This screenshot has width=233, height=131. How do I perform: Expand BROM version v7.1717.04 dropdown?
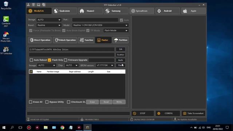pos(105,65)
